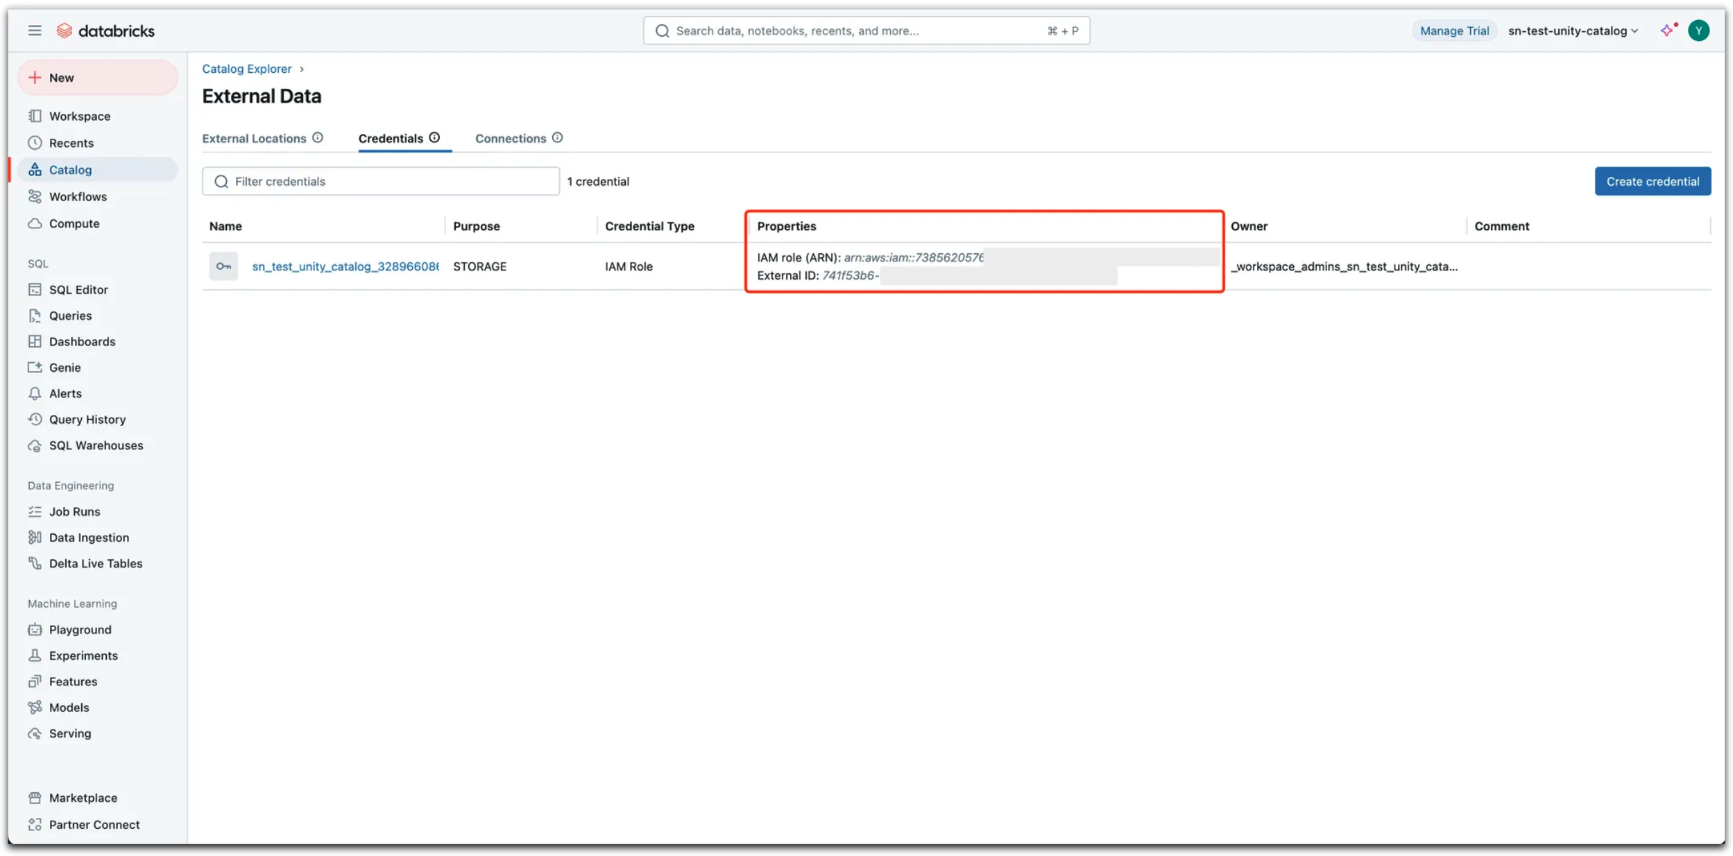
Task: Focus the Filter credentials field
Action: click(389, 182)
